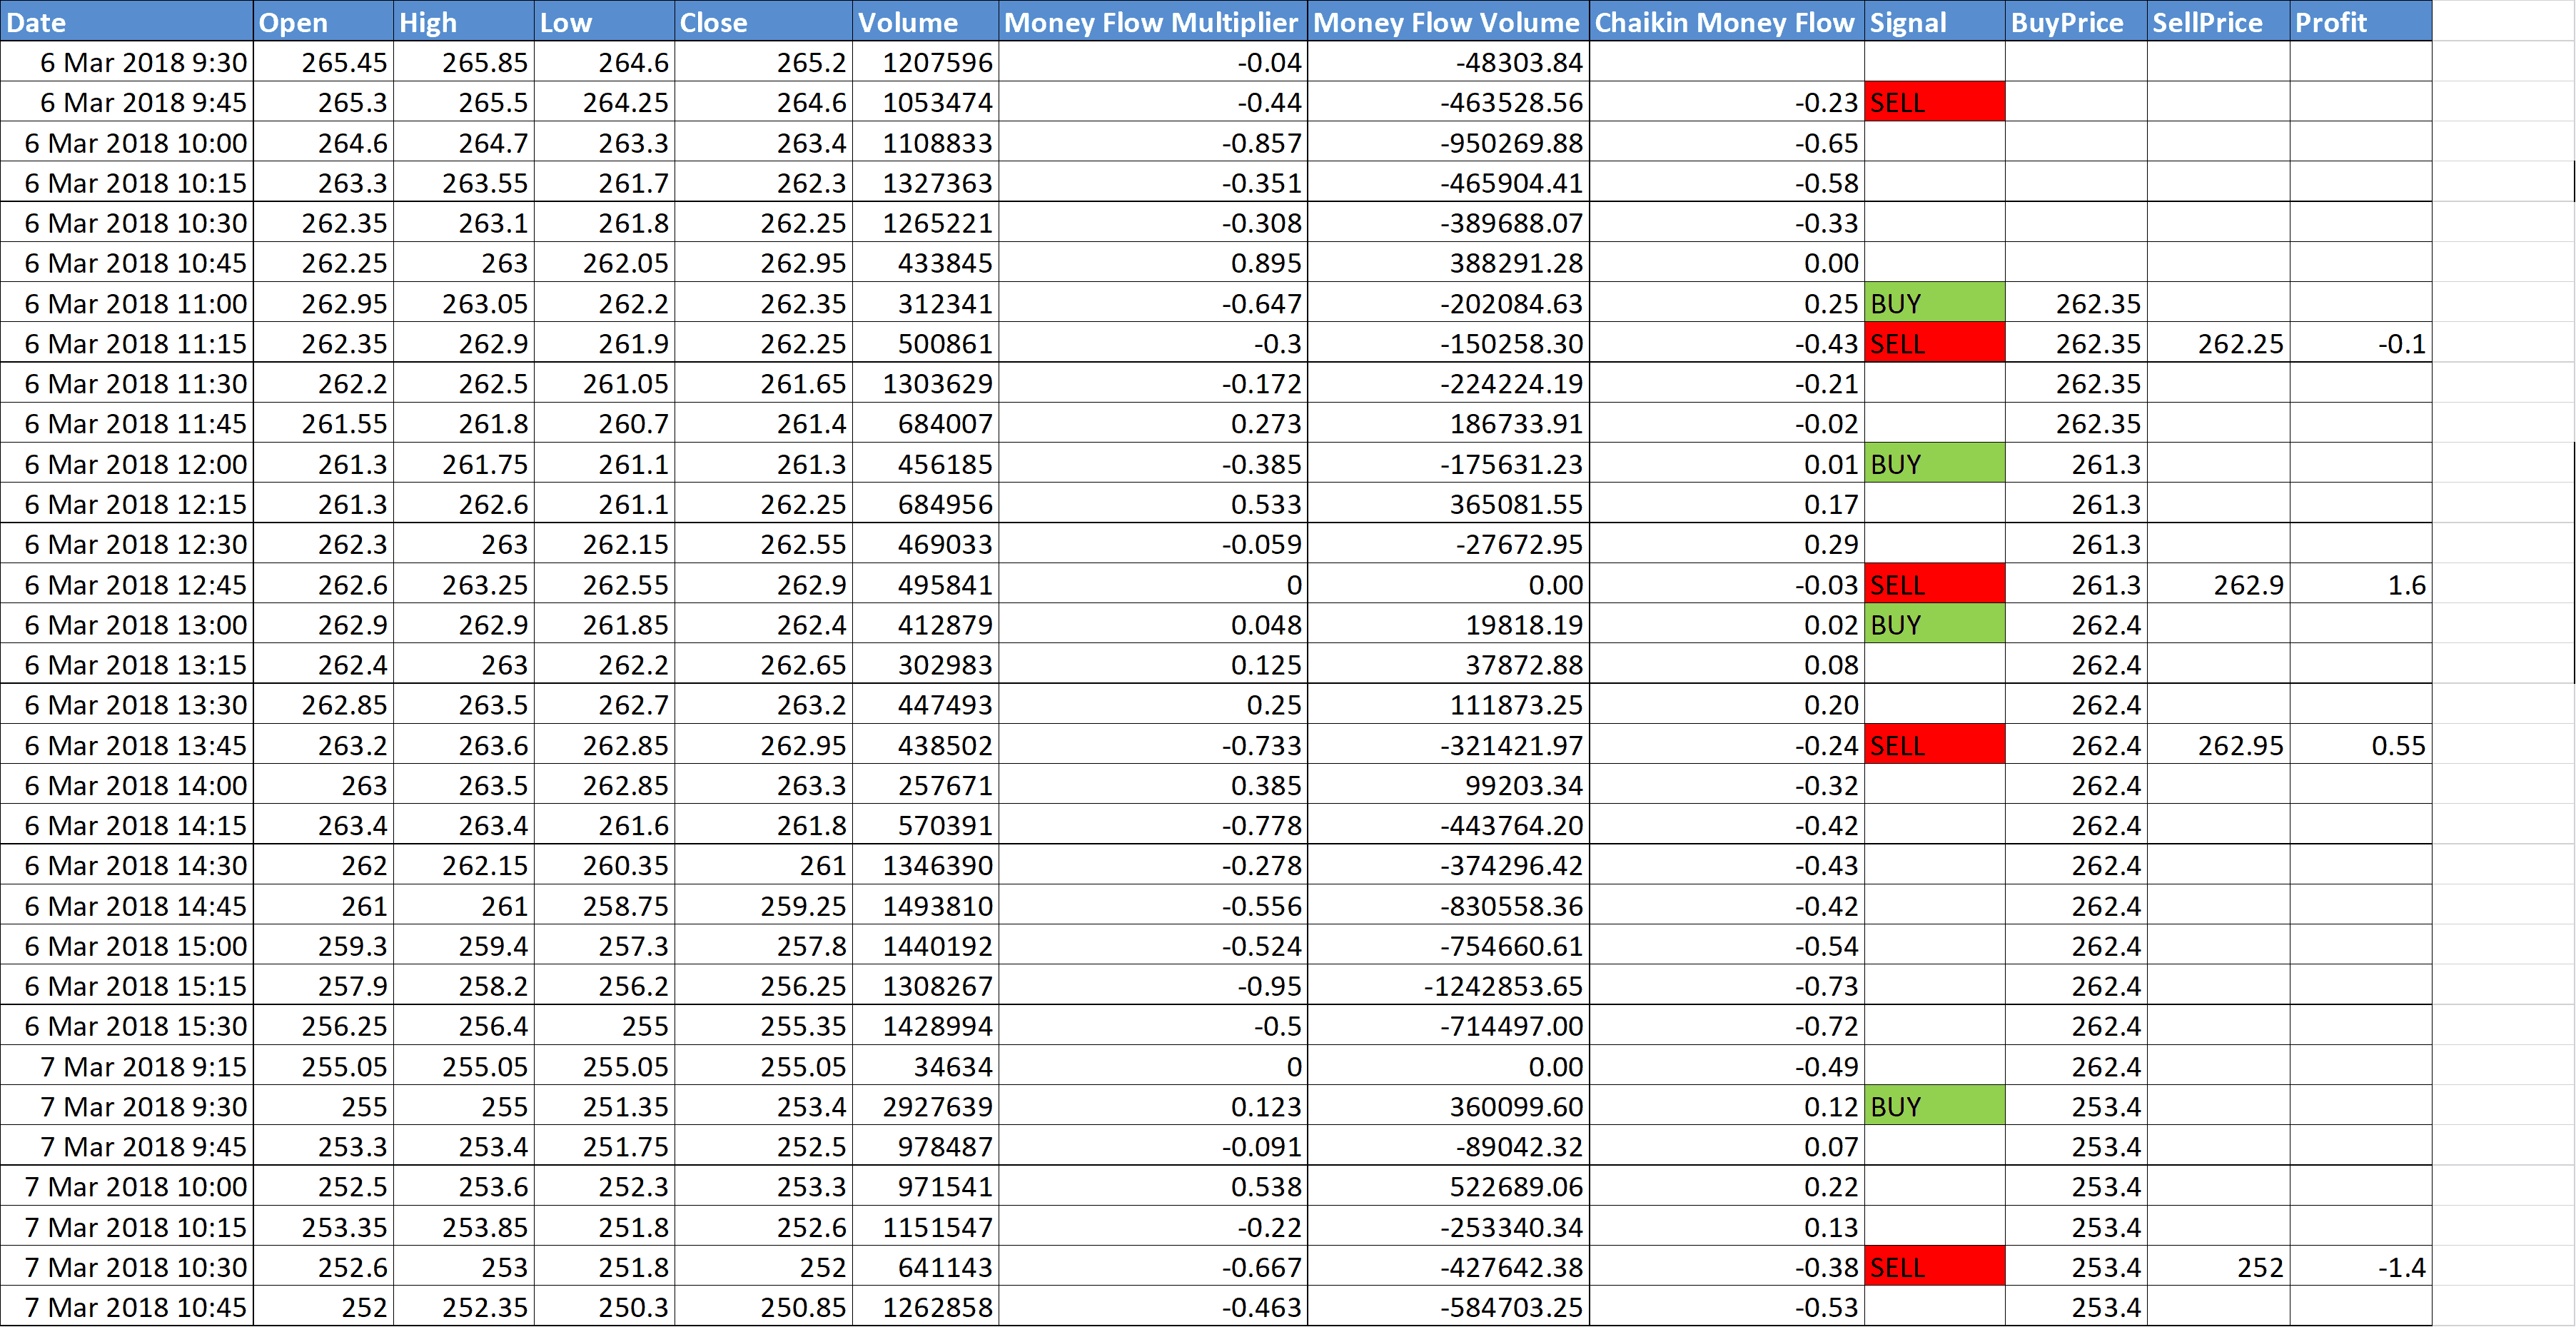Click Chaikin Money Flow value -0.73

pos(1726,986)
